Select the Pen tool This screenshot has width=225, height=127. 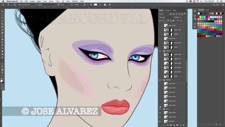2,58
